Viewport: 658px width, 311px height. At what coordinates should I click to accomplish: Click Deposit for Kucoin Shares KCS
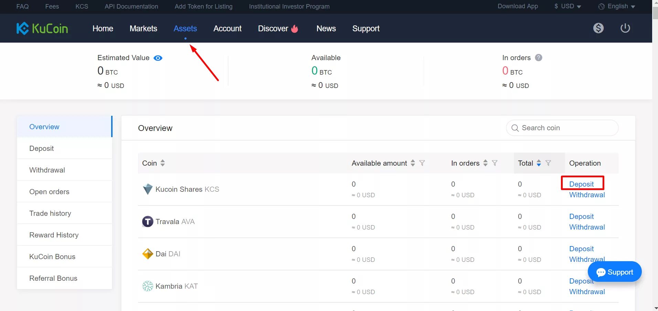tap(582, 184)
